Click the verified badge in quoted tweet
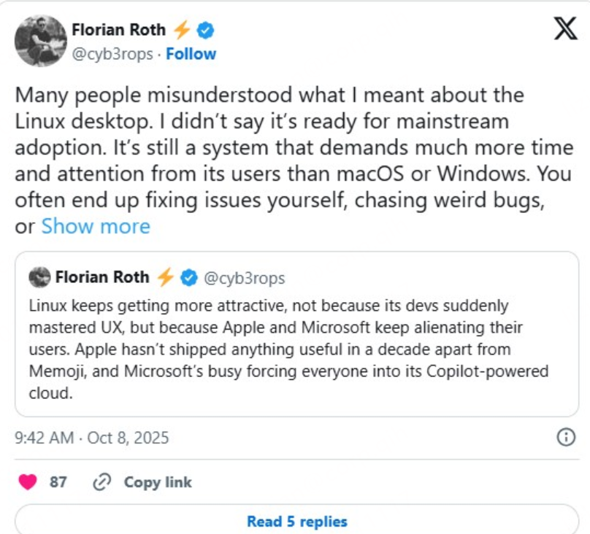 pos(188,277)
